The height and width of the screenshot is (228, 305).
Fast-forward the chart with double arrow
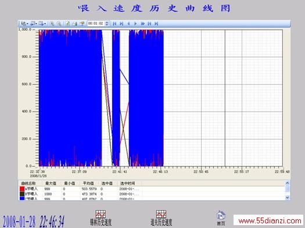click(x=142, y=24)
